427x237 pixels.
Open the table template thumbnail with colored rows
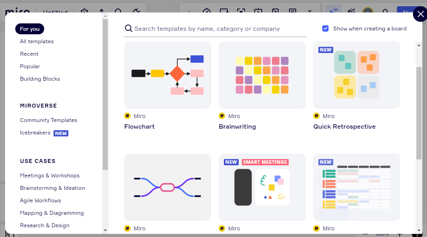point(356,187)
